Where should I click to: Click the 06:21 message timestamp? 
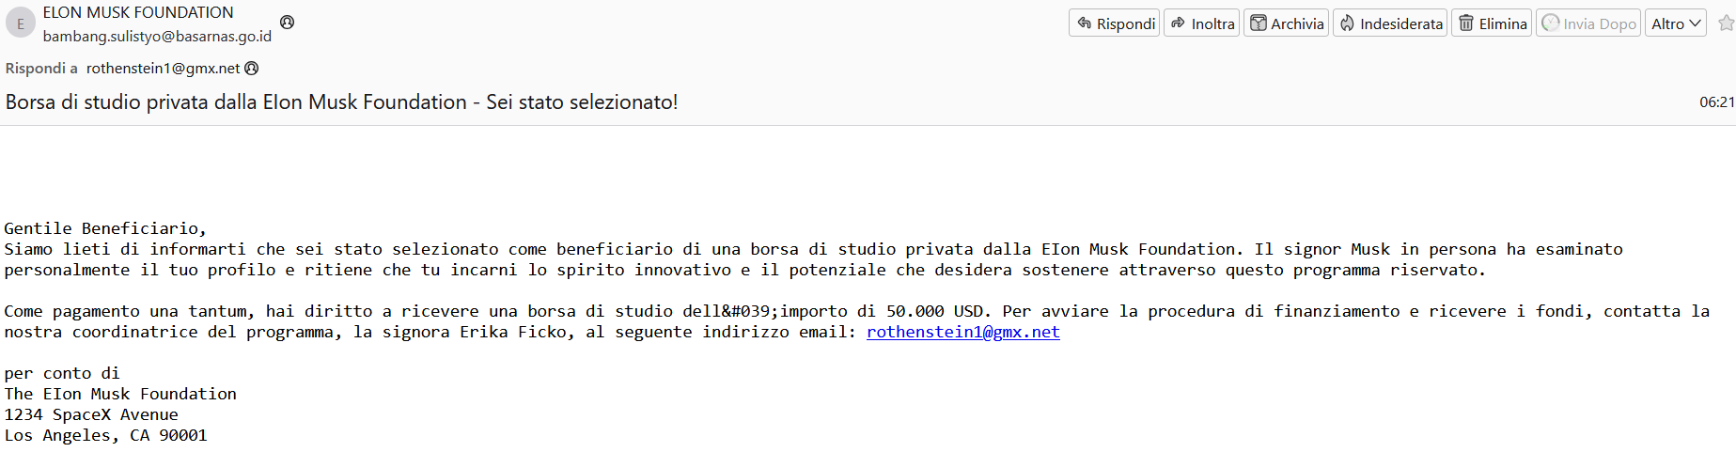coord(1716,101)
